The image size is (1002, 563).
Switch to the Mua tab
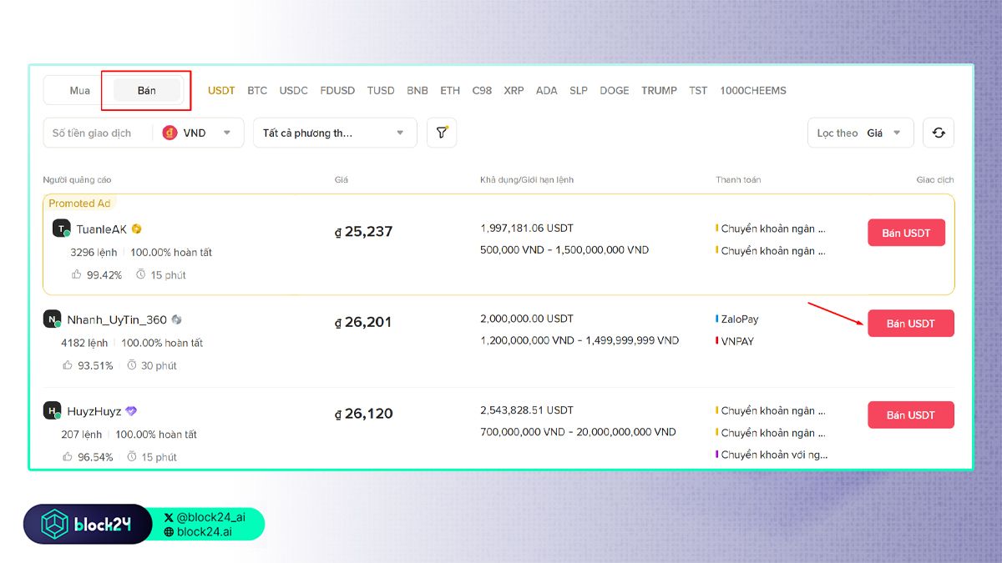[79, 91]
